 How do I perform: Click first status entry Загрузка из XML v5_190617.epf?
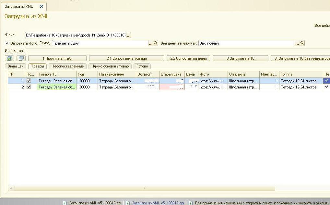click(95, 203)
